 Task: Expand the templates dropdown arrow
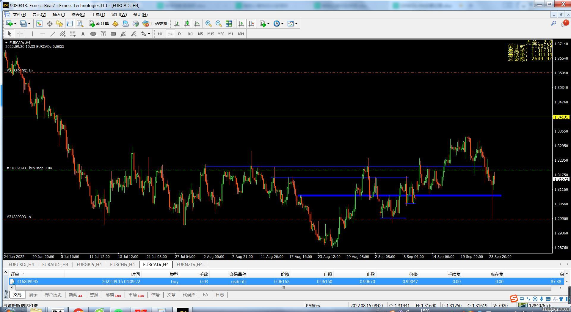pos(297,24)
